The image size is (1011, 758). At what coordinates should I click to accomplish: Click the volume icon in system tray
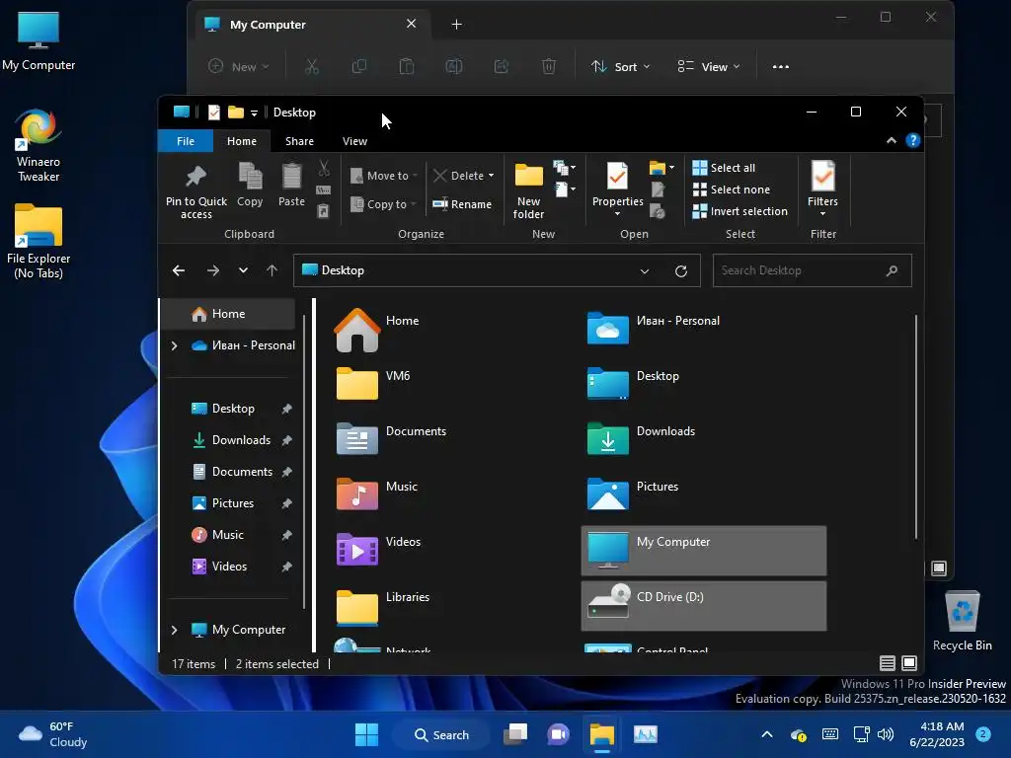[886, 734]
